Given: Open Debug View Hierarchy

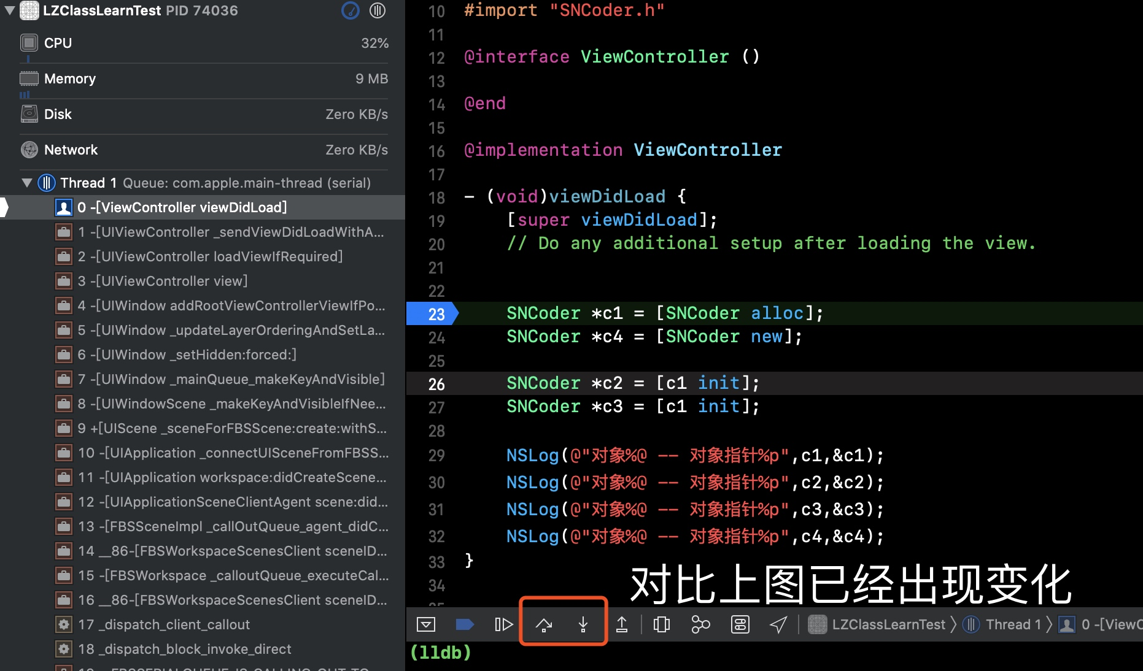Looking at the screenshot, I should pos(661,624).
